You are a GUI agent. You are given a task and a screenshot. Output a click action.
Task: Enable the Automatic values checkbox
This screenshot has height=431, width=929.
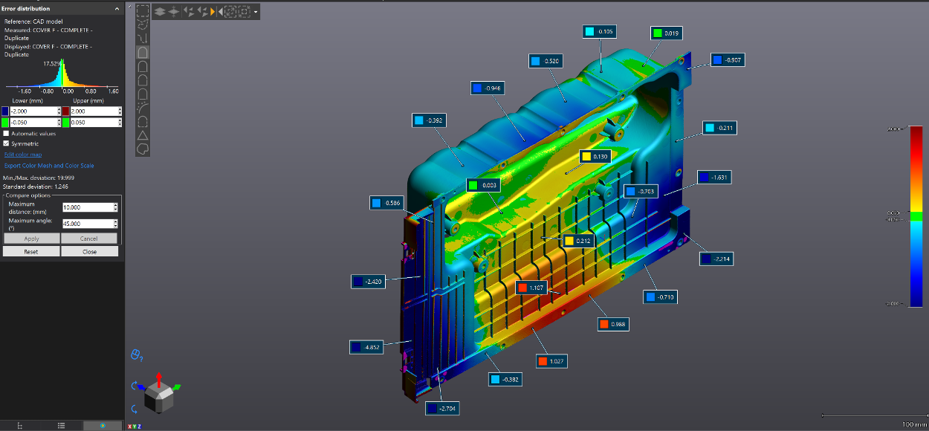tap(7, 134)
